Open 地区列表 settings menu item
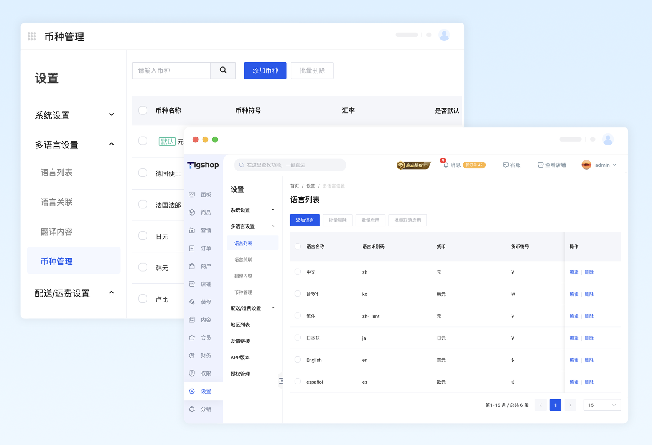The height and width of the screenshot is (445, 652). click(x=240, y=325)
